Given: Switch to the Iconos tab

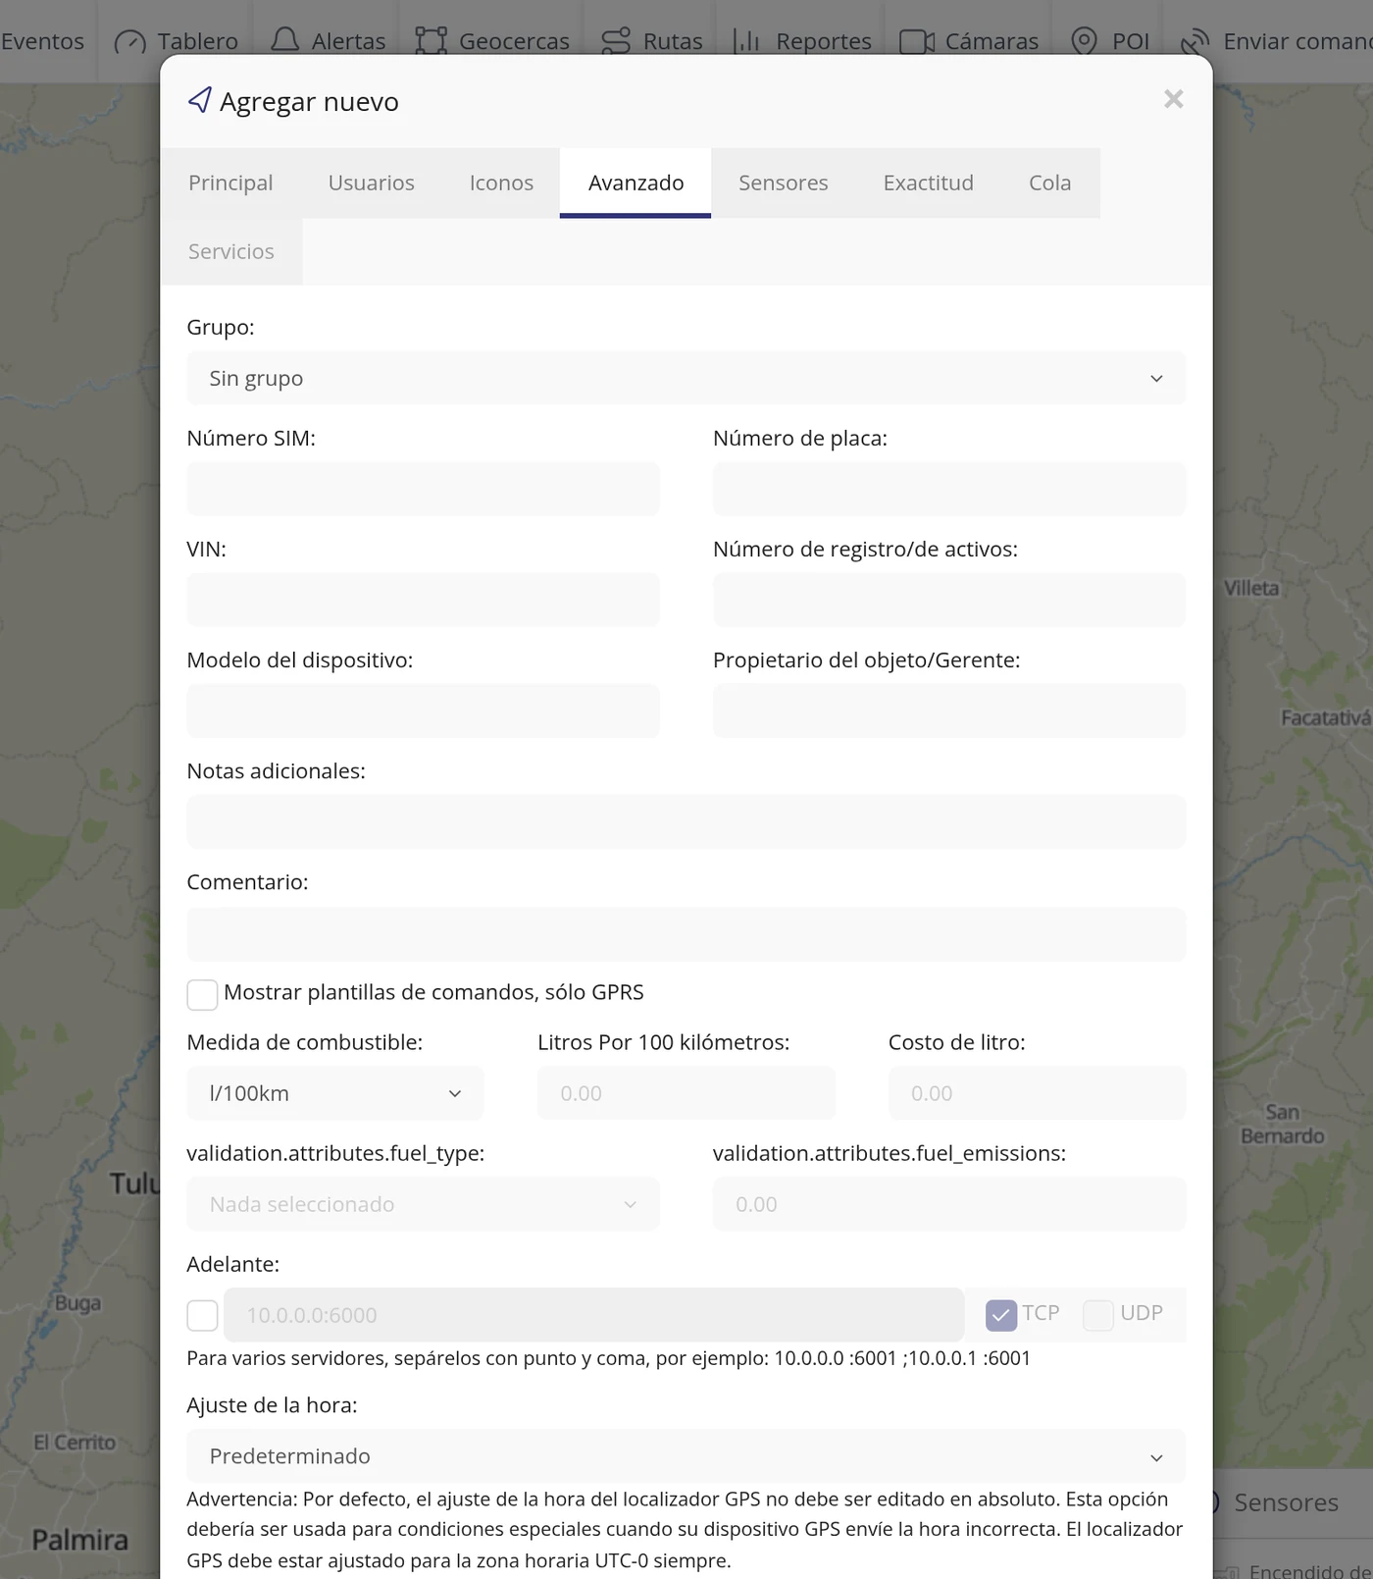Looking at the screenshot, I should (501, 183).
